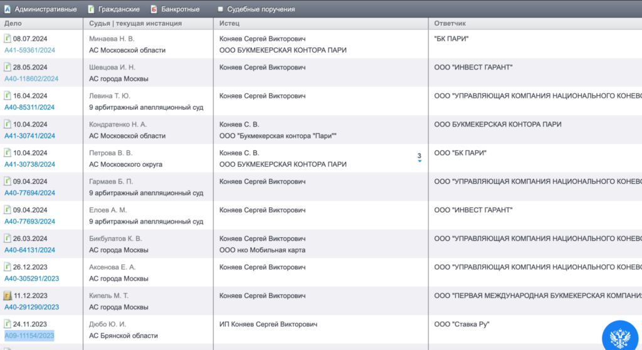Click defendant ООО "Ставка Ру"

point(462,324)
